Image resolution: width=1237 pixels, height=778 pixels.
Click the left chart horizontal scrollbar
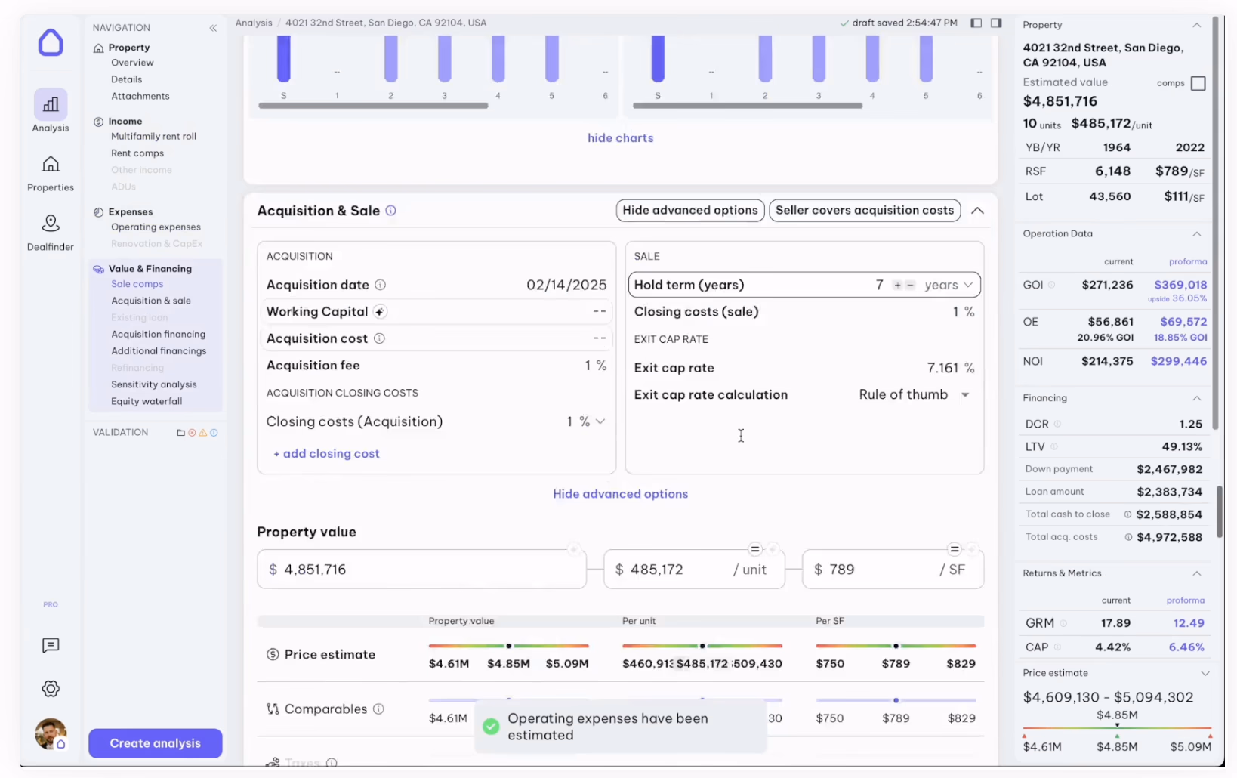(x=373, y=106)
